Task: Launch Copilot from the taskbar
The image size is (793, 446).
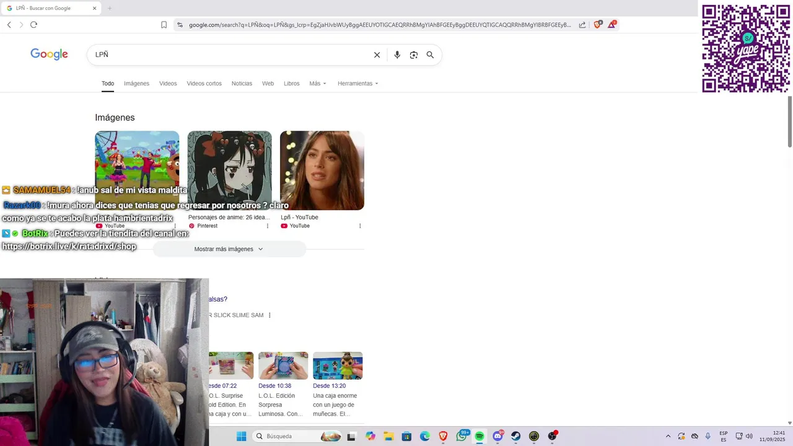Action: click(x=370, y=436)
